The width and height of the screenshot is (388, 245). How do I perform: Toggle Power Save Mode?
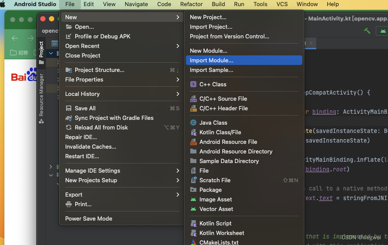[122, 218]
